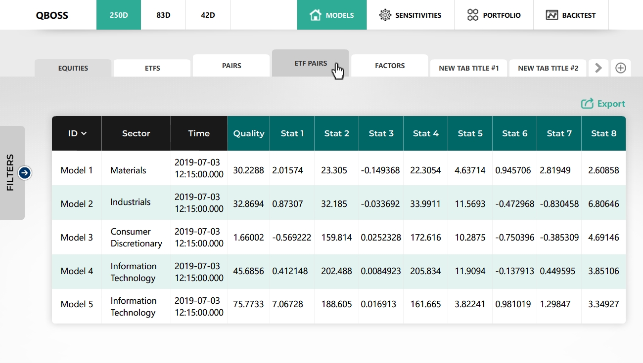Viewport: 643px width, 363px height.
Task: Add a new tab with plus icon
Action: 620,68
